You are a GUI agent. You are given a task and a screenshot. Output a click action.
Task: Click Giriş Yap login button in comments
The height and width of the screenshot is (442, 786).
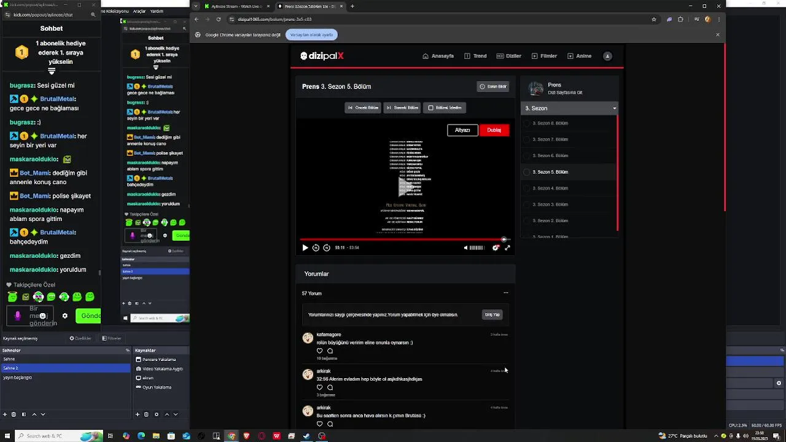[492, 314]
